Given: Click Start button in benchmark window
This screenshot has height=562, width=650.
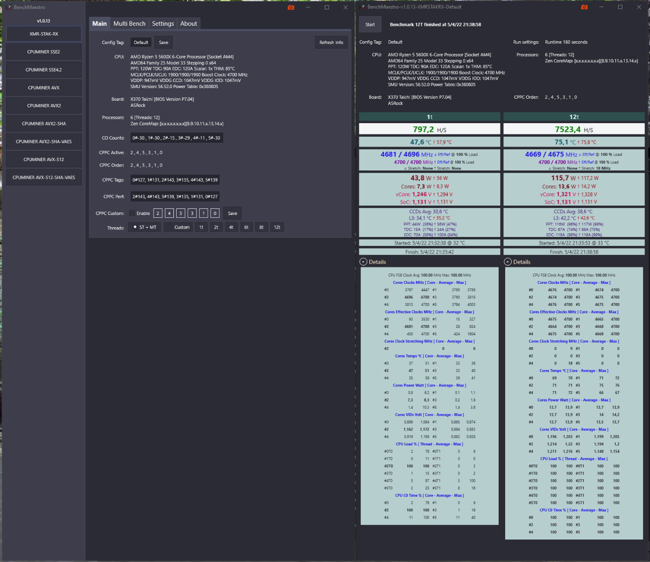Looking at the screenshot, I should coord(370,24).
